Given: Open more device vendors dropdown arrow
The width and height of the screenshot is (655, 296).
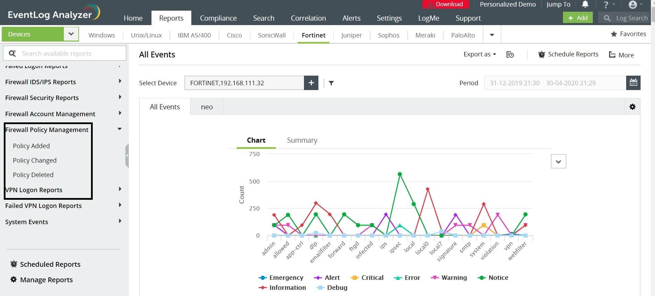Looking at the screenshot, I should pyautogui.click(x=492, y=35).
